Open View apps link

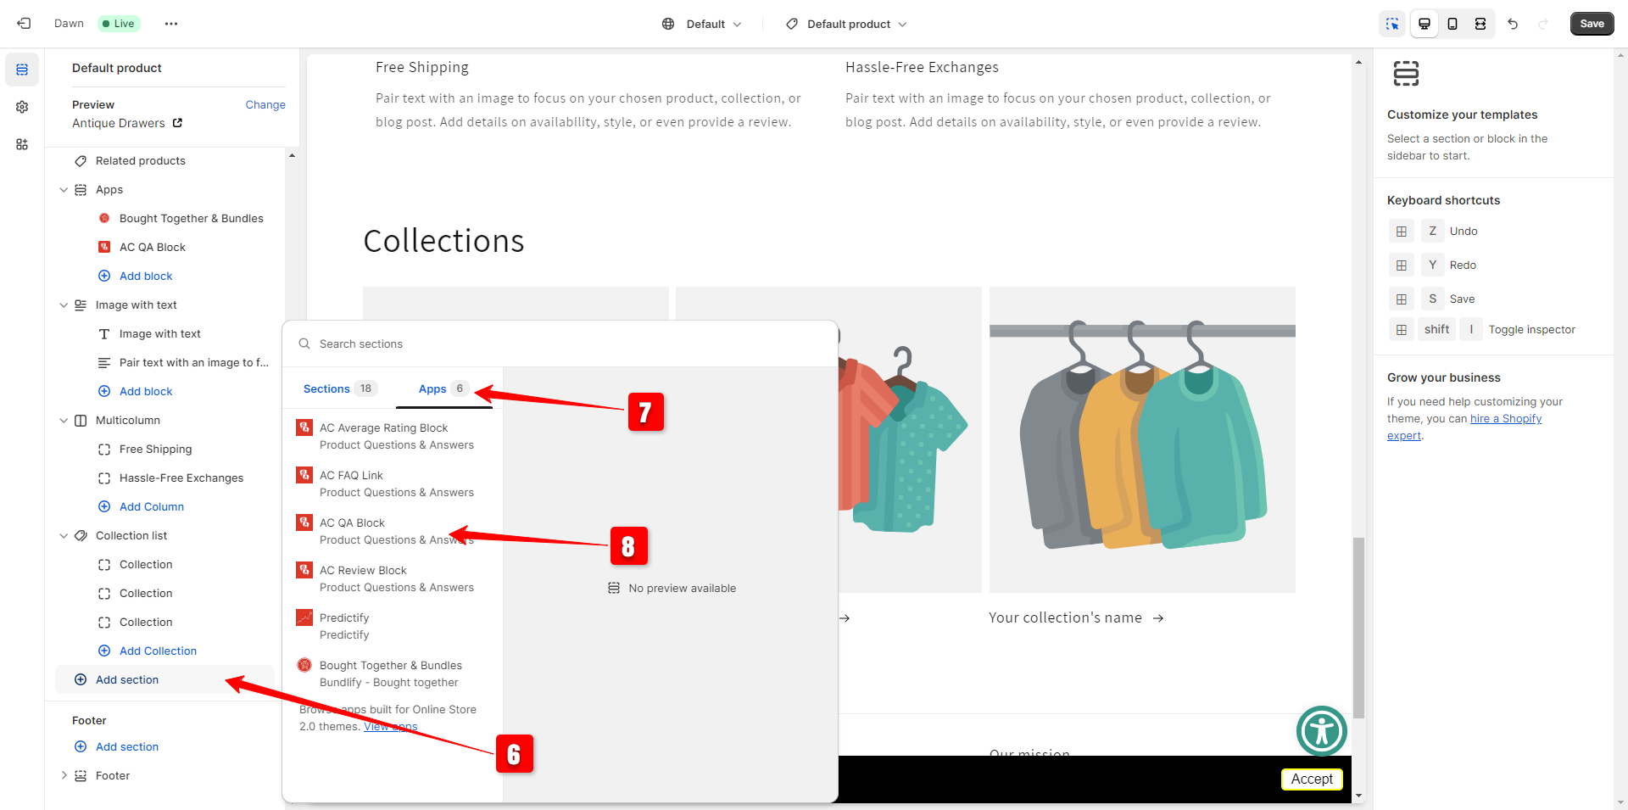391,727
